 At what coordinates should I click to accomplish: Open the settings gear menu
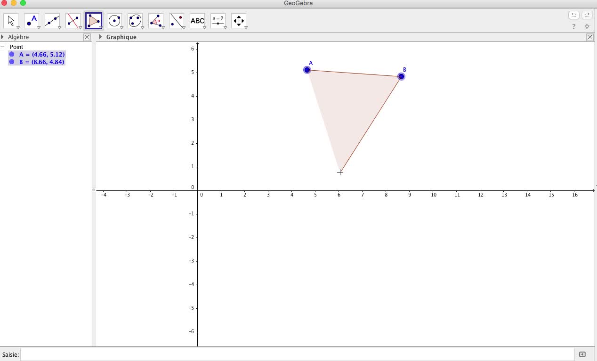click(587, 27)
